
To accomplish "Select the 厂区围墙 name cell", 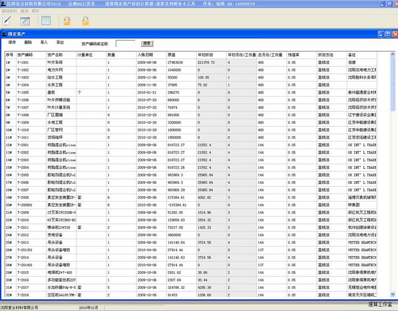I will click(61, 115).
